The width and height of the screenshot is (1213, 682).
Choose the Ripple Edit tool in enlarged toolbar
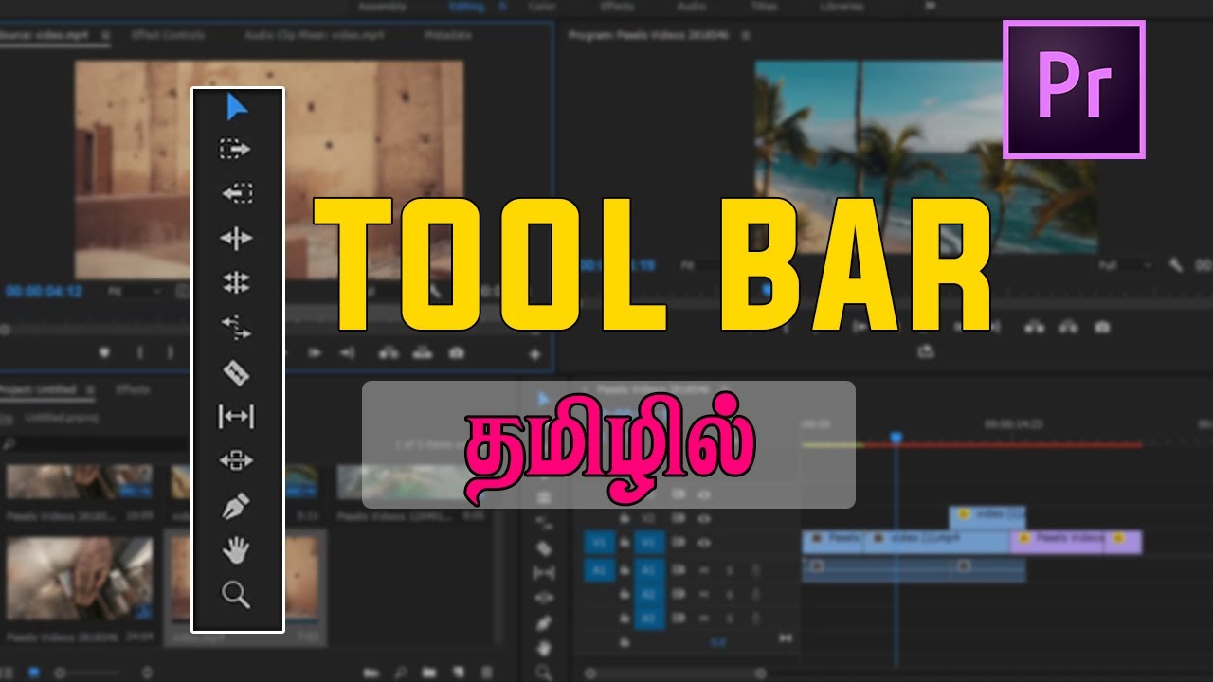(236, 238)
